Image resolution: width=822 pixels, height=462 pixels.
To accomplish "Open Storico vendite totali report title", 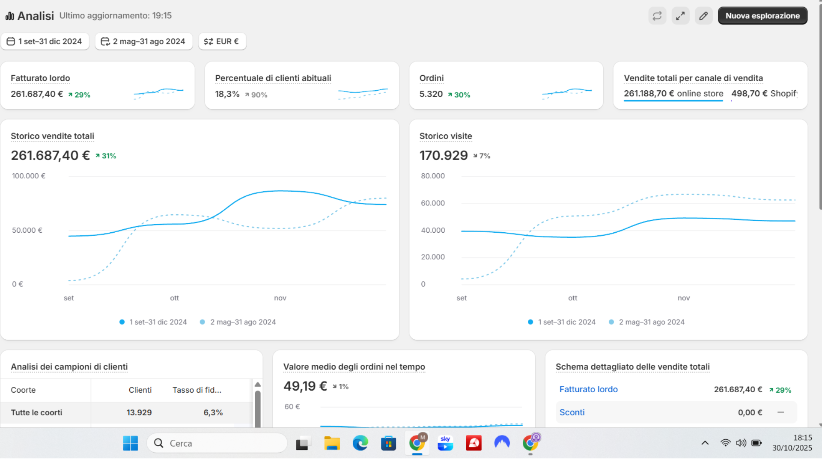I will pyautogui.click(x=52, y=136).
